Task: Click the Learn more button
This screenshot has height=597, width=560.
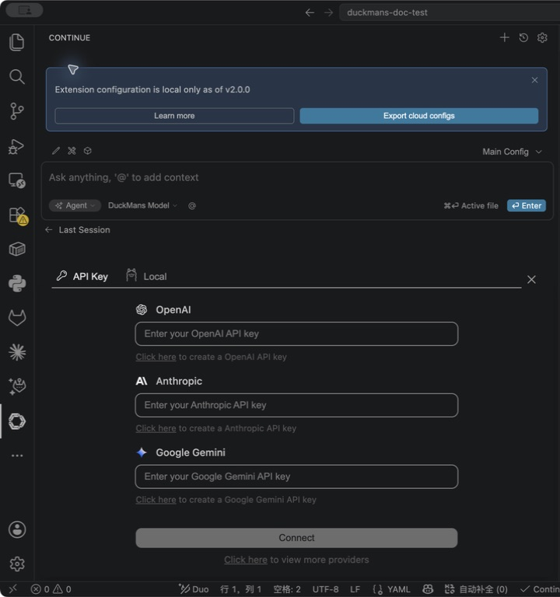Action: 174,116
